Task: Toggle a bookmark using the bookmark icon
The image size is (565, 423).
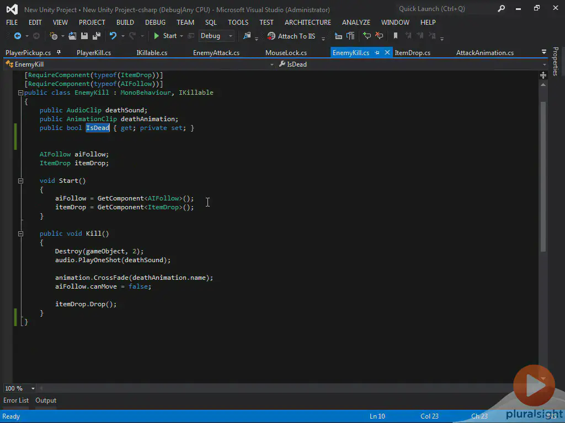Action: coord(395,36)
